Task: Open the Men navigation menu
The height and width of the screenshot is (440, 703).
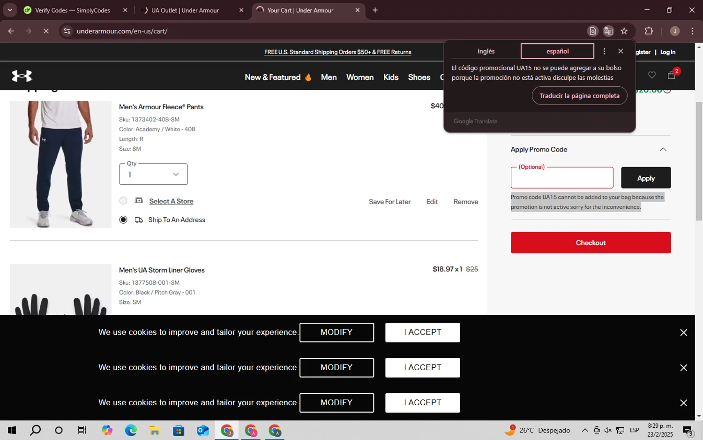Action: click(x=329, y=77)
